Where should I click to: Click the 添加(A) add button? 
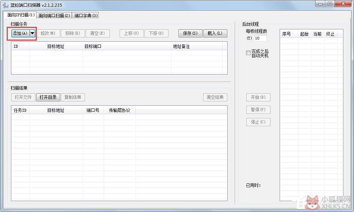(x=21, y=33)
